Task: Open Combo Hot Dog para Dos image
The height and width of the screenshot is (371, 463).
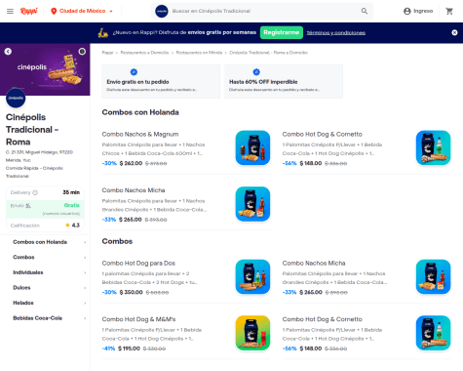Action: click(252, 277)
